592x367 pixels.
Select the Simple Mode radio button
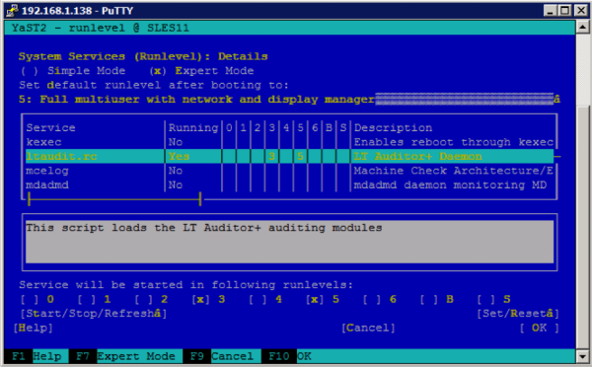72,71
